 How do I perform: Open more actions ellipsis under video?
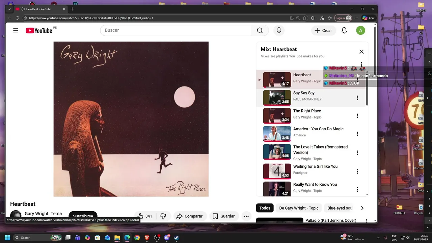point(246,216)
